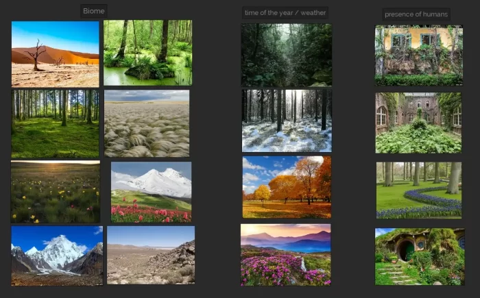Open the feather grass steppe photo
The width and height of the screenshot is (480, 298).
(147, 123)
